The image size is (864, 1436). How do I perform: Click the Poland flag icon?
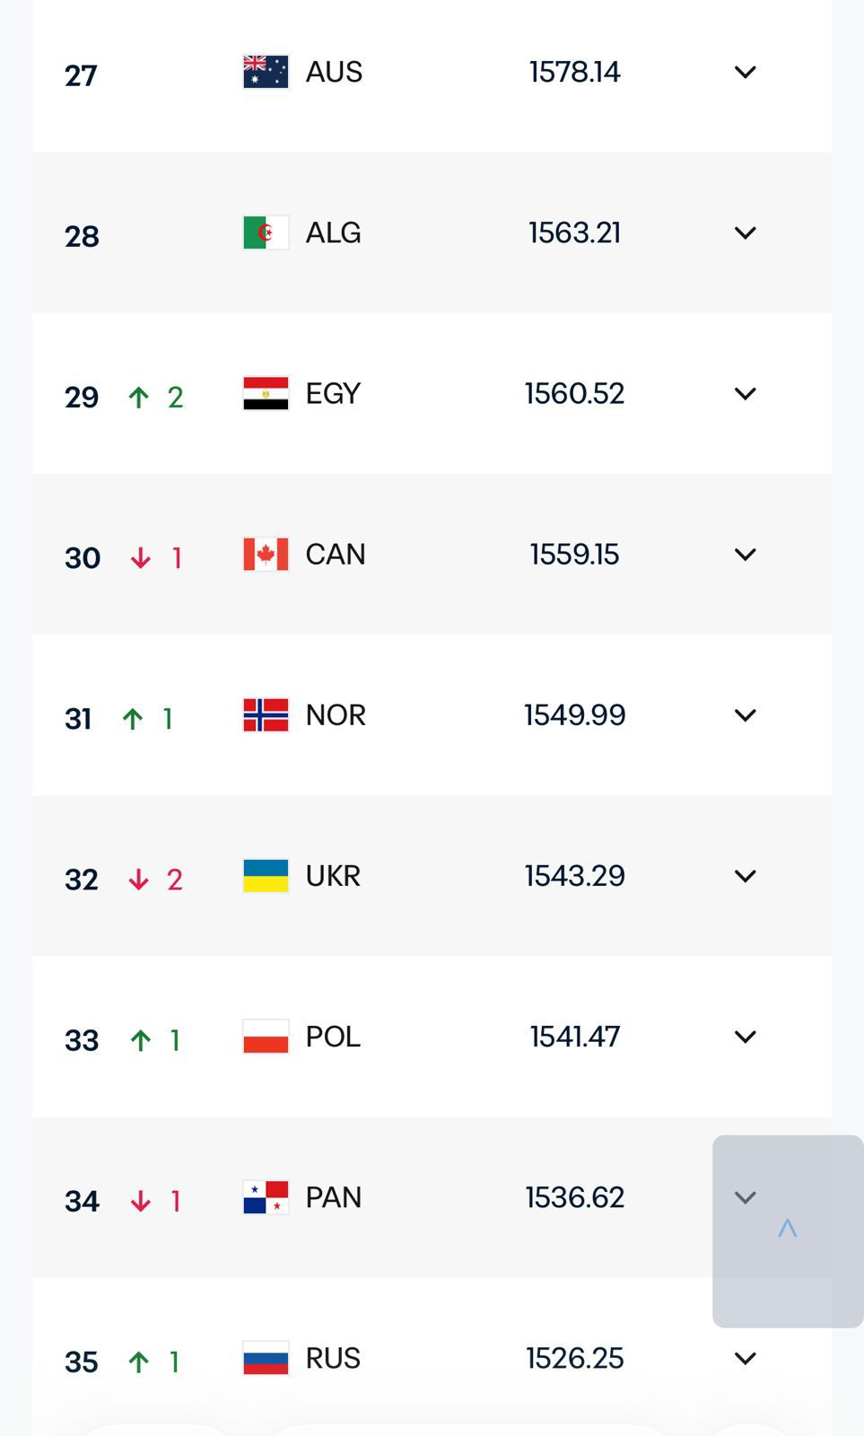point(266,1037)
